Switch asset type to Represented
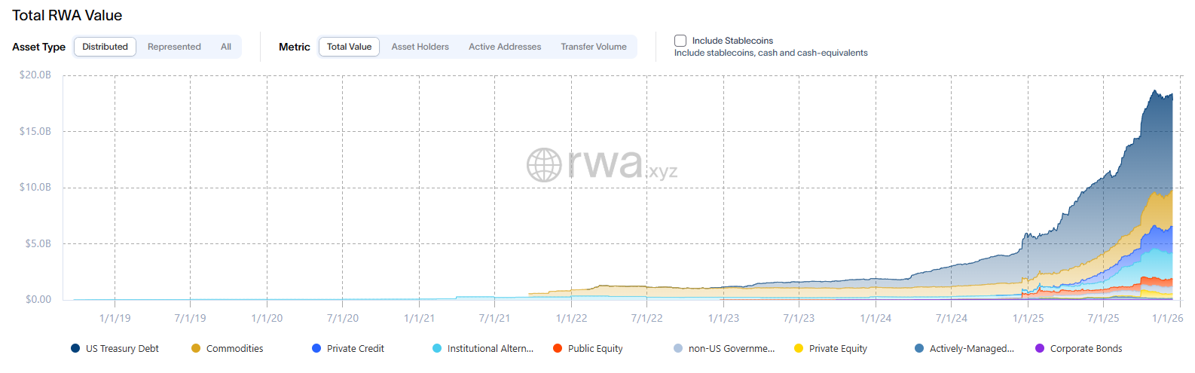The image size is (1195, 373). [174, 47]
